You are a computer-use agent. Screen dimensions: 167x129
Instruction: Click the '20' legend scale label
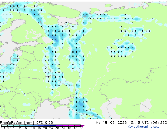pos(45,128)
